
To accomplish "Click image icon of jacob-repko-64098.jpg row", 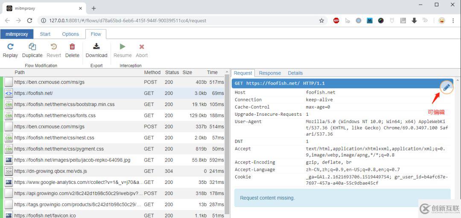I will click(9, 160).
